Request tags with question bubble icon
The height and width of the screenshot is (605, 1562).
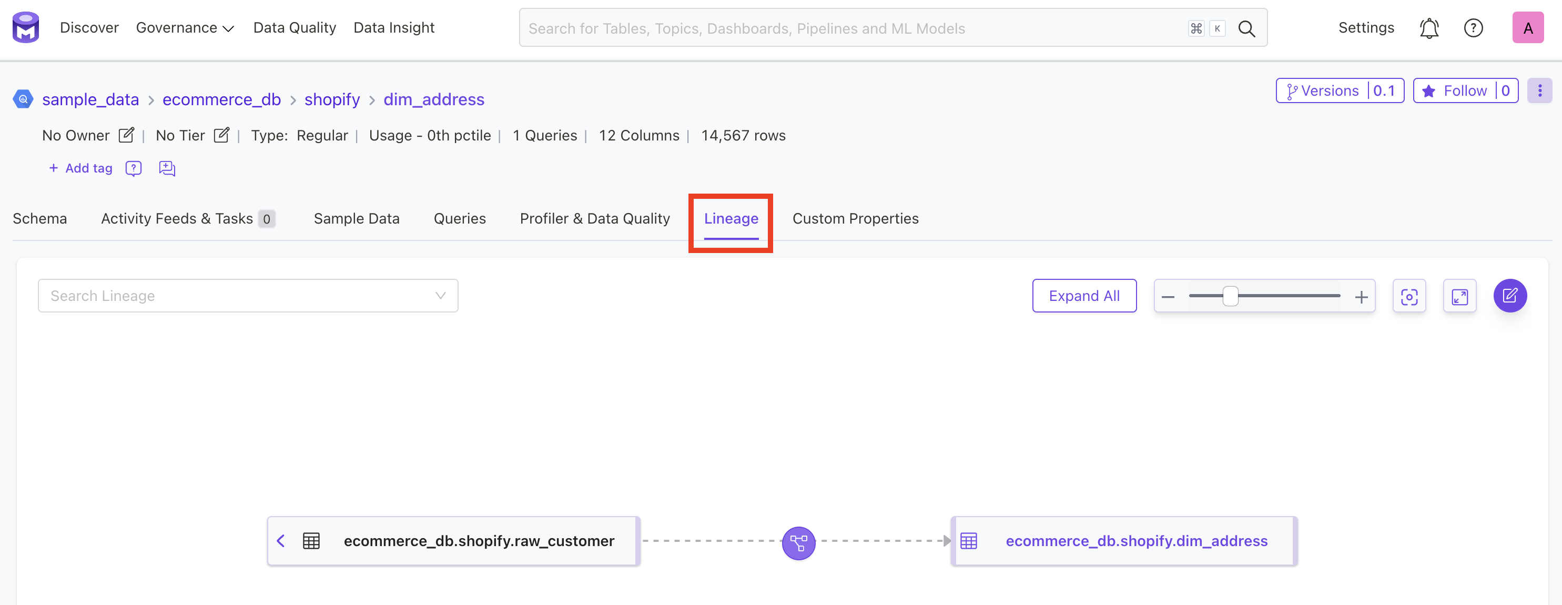(134, 168)
